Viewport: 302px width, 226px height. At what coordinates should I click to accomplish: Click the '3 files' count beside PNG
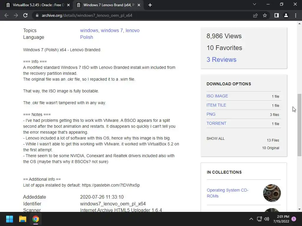pyautogui.click(x=275, y=115)
